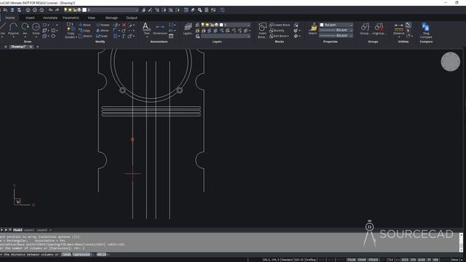Open the Layers panel button
The image size is (466, 262).
click(188, 29)
